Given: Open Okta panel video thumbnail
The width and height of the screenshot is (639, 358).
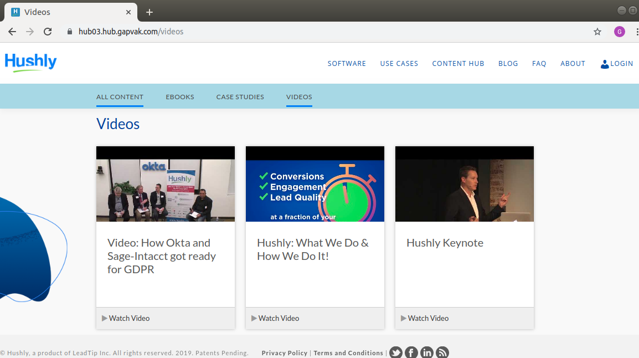Looking at the screenshot, I should coord(166,184).
